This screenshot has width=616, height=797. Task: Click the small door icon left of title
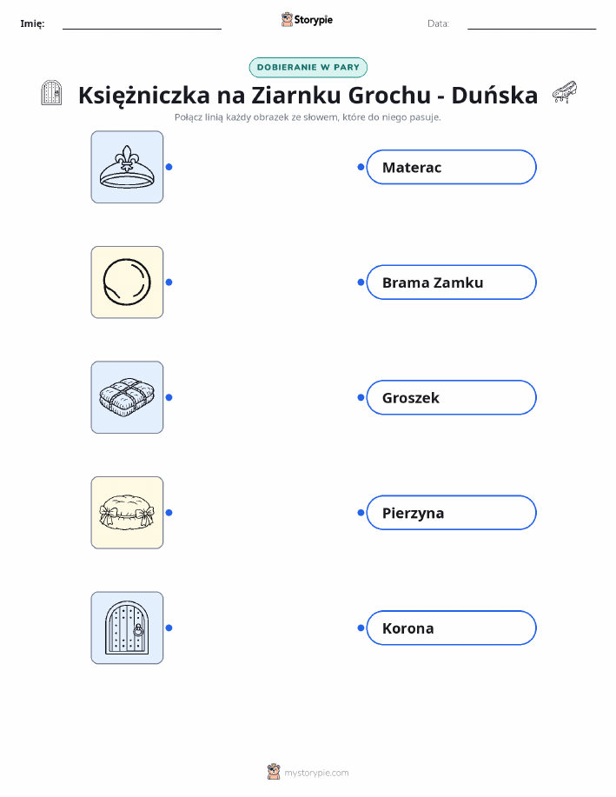point(51,93)
